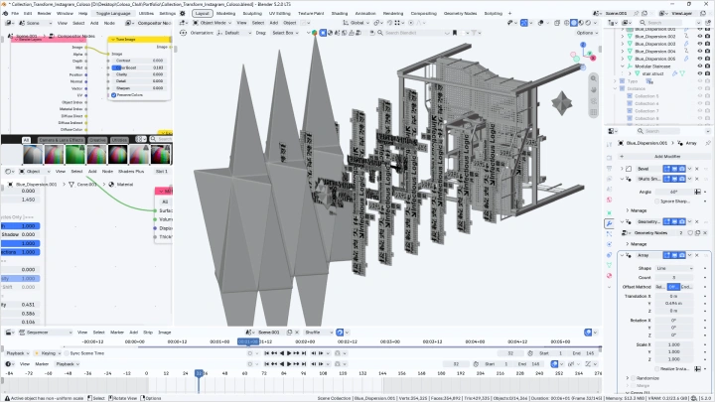The image size is (715, 402).
Task: Click the Blender logo menu
Action: (x=5, y=13)
